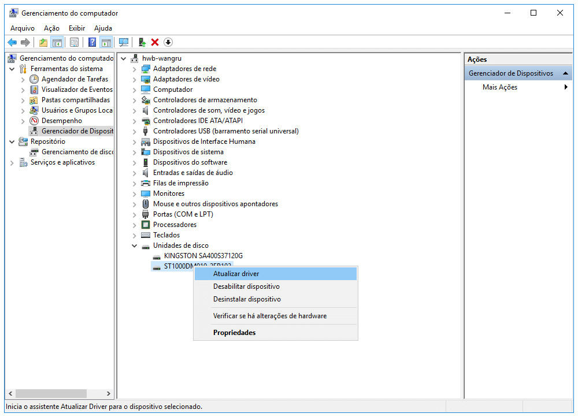Expand Serviços e aplicativos node

(x=12, y=162)
